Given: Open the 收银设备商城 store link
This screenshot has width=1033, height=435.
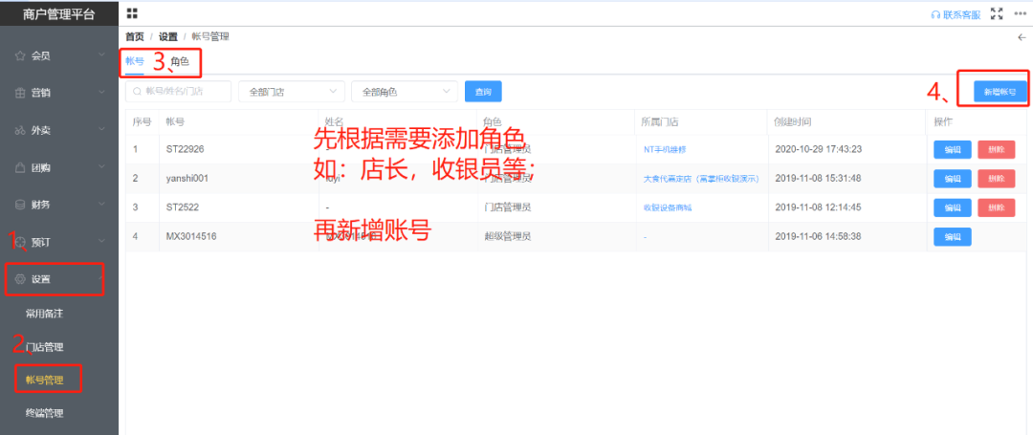Looking at the screenshot, I should pos(668,207).
